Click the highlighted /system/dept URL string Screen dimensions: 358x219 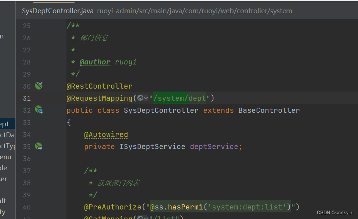click(x=180, y=98)
